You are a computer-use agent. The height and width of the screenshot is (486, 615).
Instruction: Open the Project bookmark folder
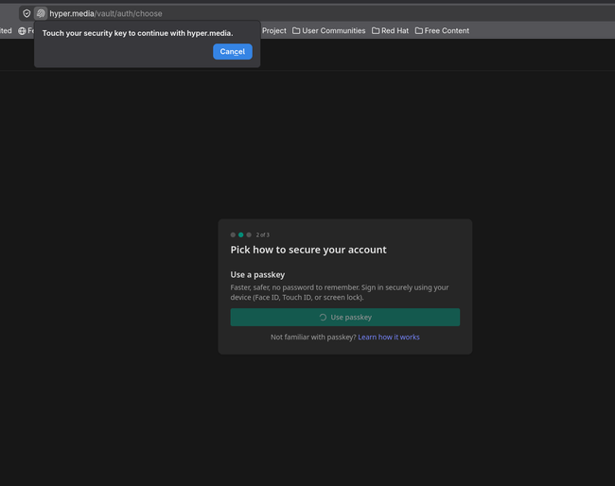click(273, 30)
